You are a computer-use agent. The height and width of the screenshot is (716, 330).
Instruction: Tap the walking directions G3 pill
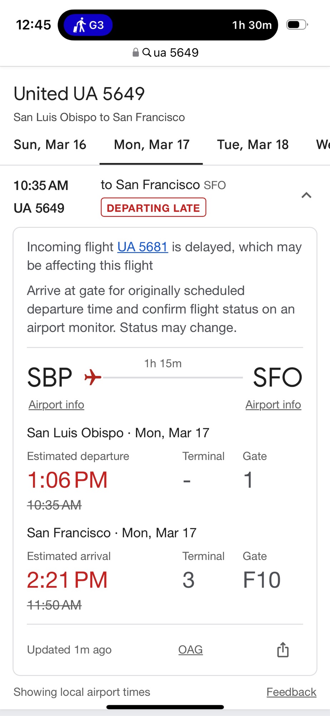pyautogui.click(x=88, y=25)
